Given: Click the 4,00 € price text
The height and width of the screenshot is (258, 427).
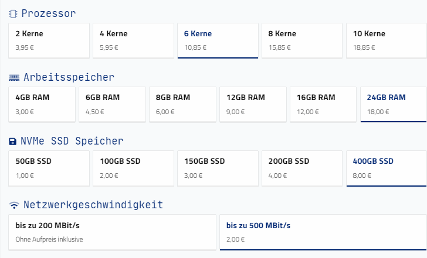Looking at the screenshot, I should click(x=277, y=176).
